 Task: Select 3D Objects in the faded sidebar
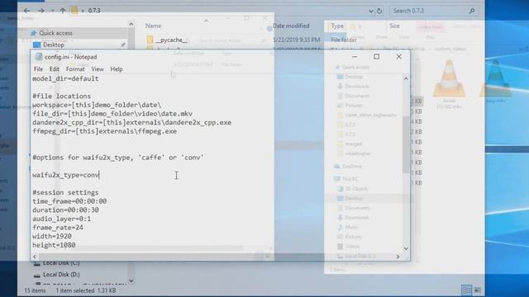tap(353, 189)
